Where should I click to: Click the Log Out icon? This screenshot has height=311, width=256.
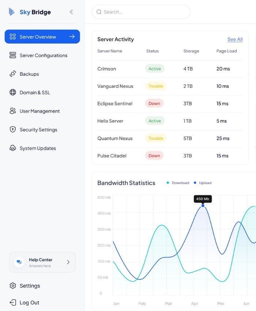click(x=13, y=303)
